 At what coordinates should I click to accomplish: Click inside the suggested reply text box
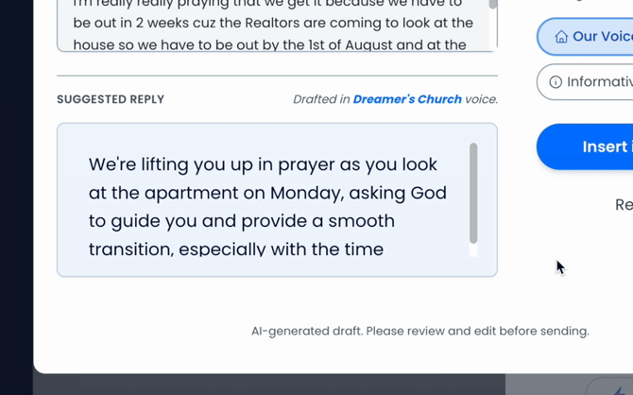pyautogui.click(x=277, y=200)
